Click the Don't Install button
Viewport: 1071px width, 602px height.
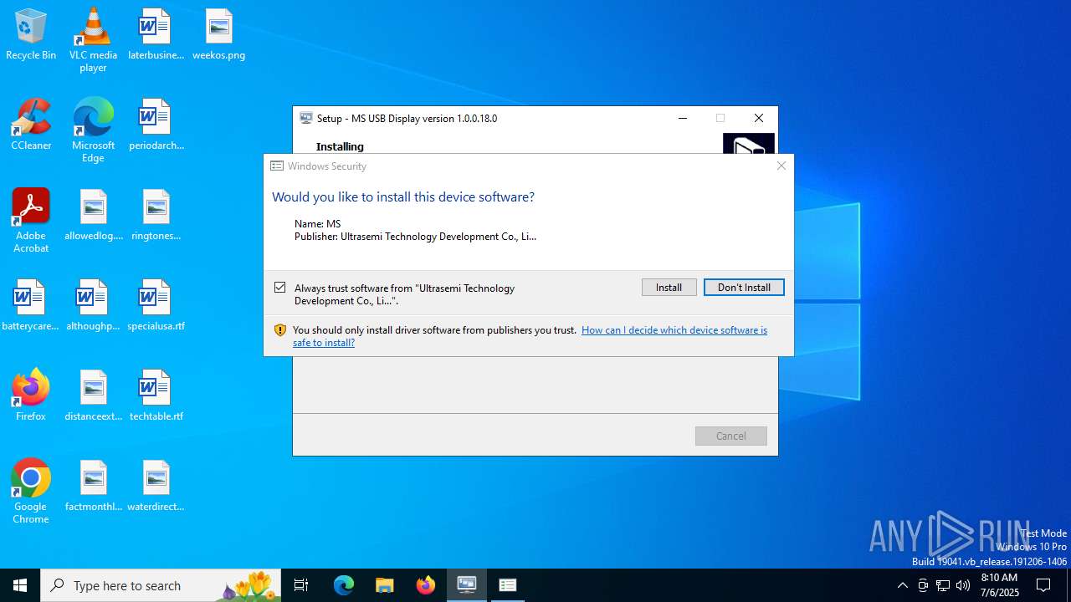tap(744, 287)
